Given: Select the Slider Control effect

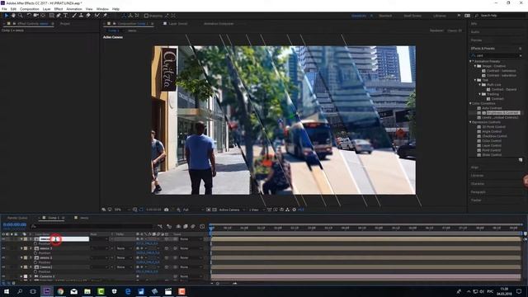Looking at the screenshot, I should tap(492, 155).
